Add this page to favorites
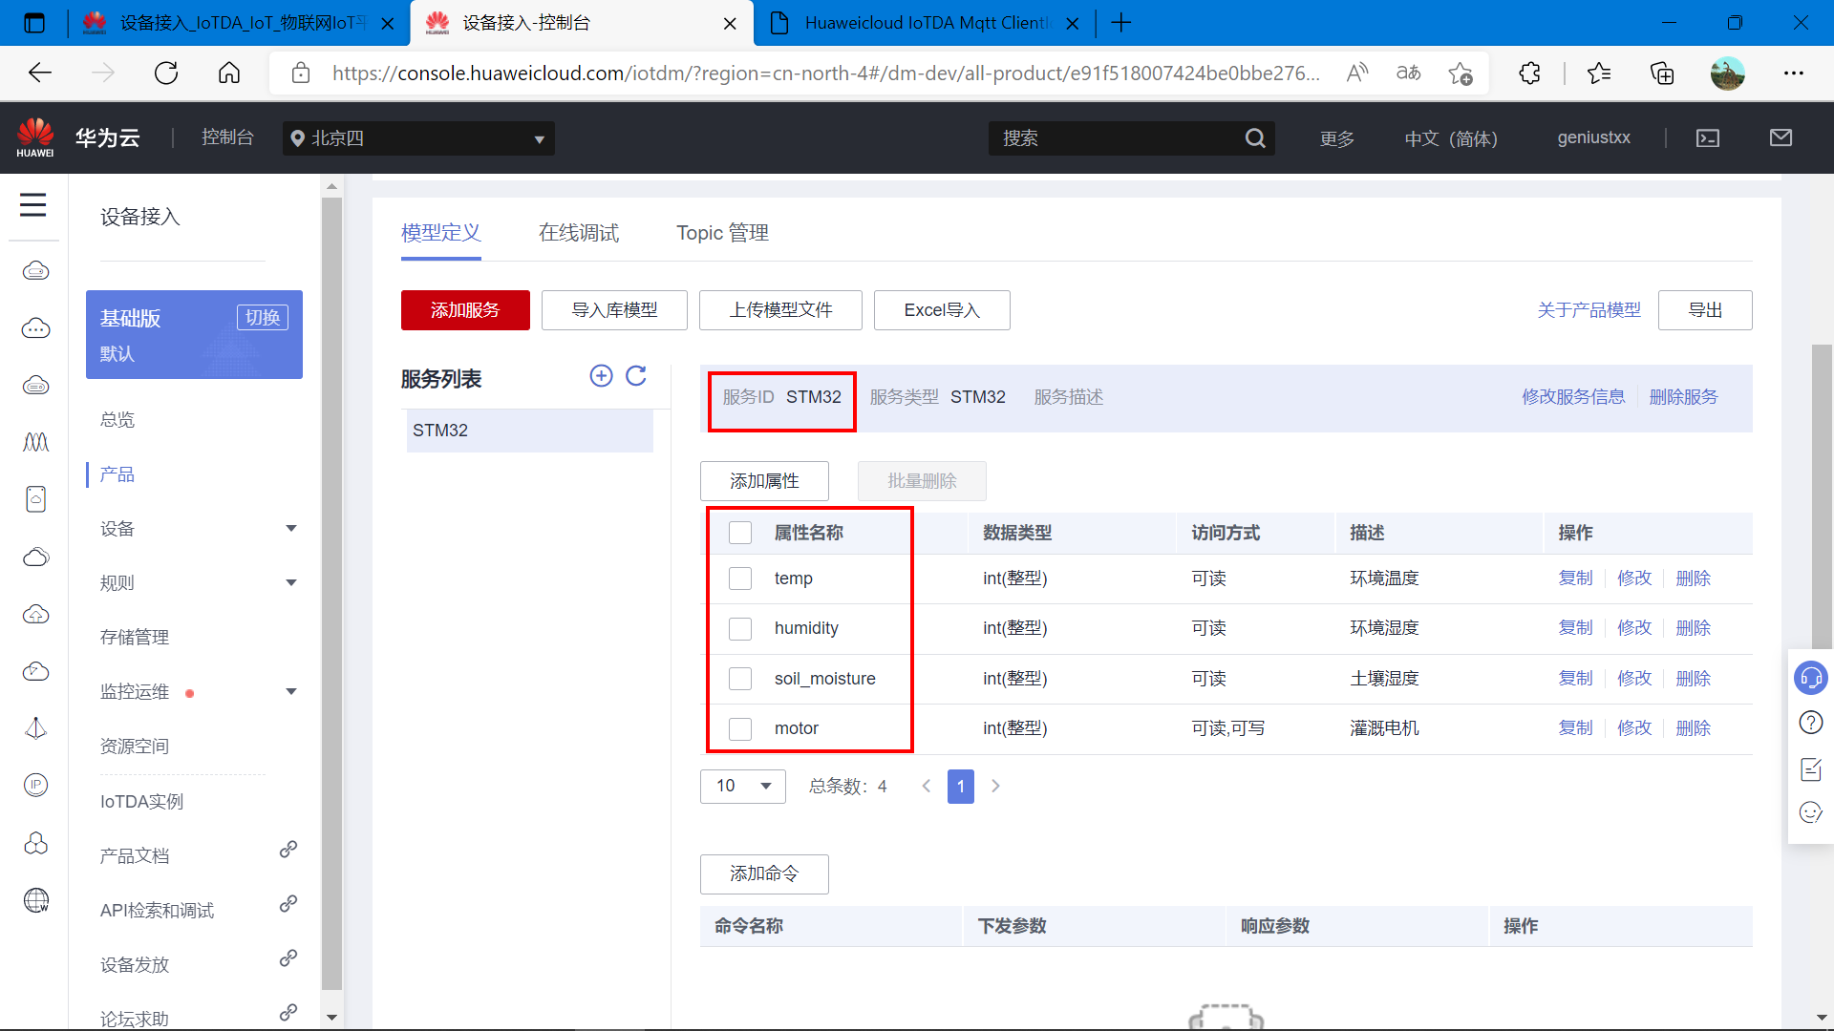The height and width of the screenshot is (1031, 1834). coord(1460,74)
